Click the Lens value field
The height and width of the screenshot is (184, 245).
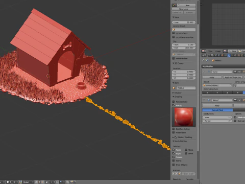pyautogui.click(x=184, y=22)
